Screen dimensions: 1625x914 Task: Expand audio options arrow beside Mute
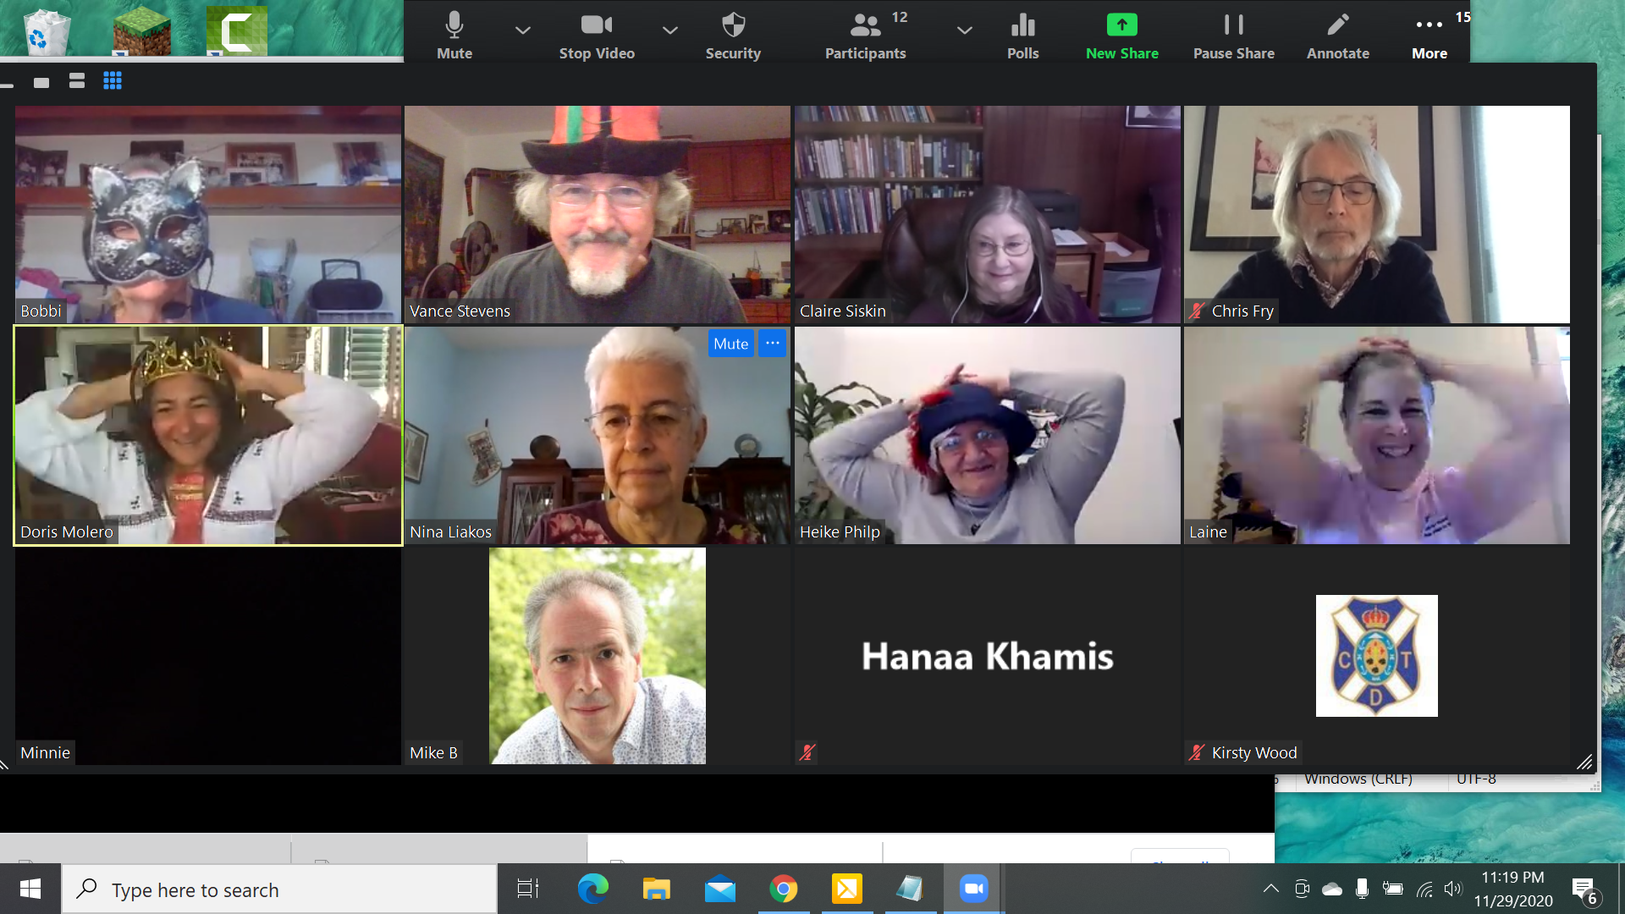(523, 30)
